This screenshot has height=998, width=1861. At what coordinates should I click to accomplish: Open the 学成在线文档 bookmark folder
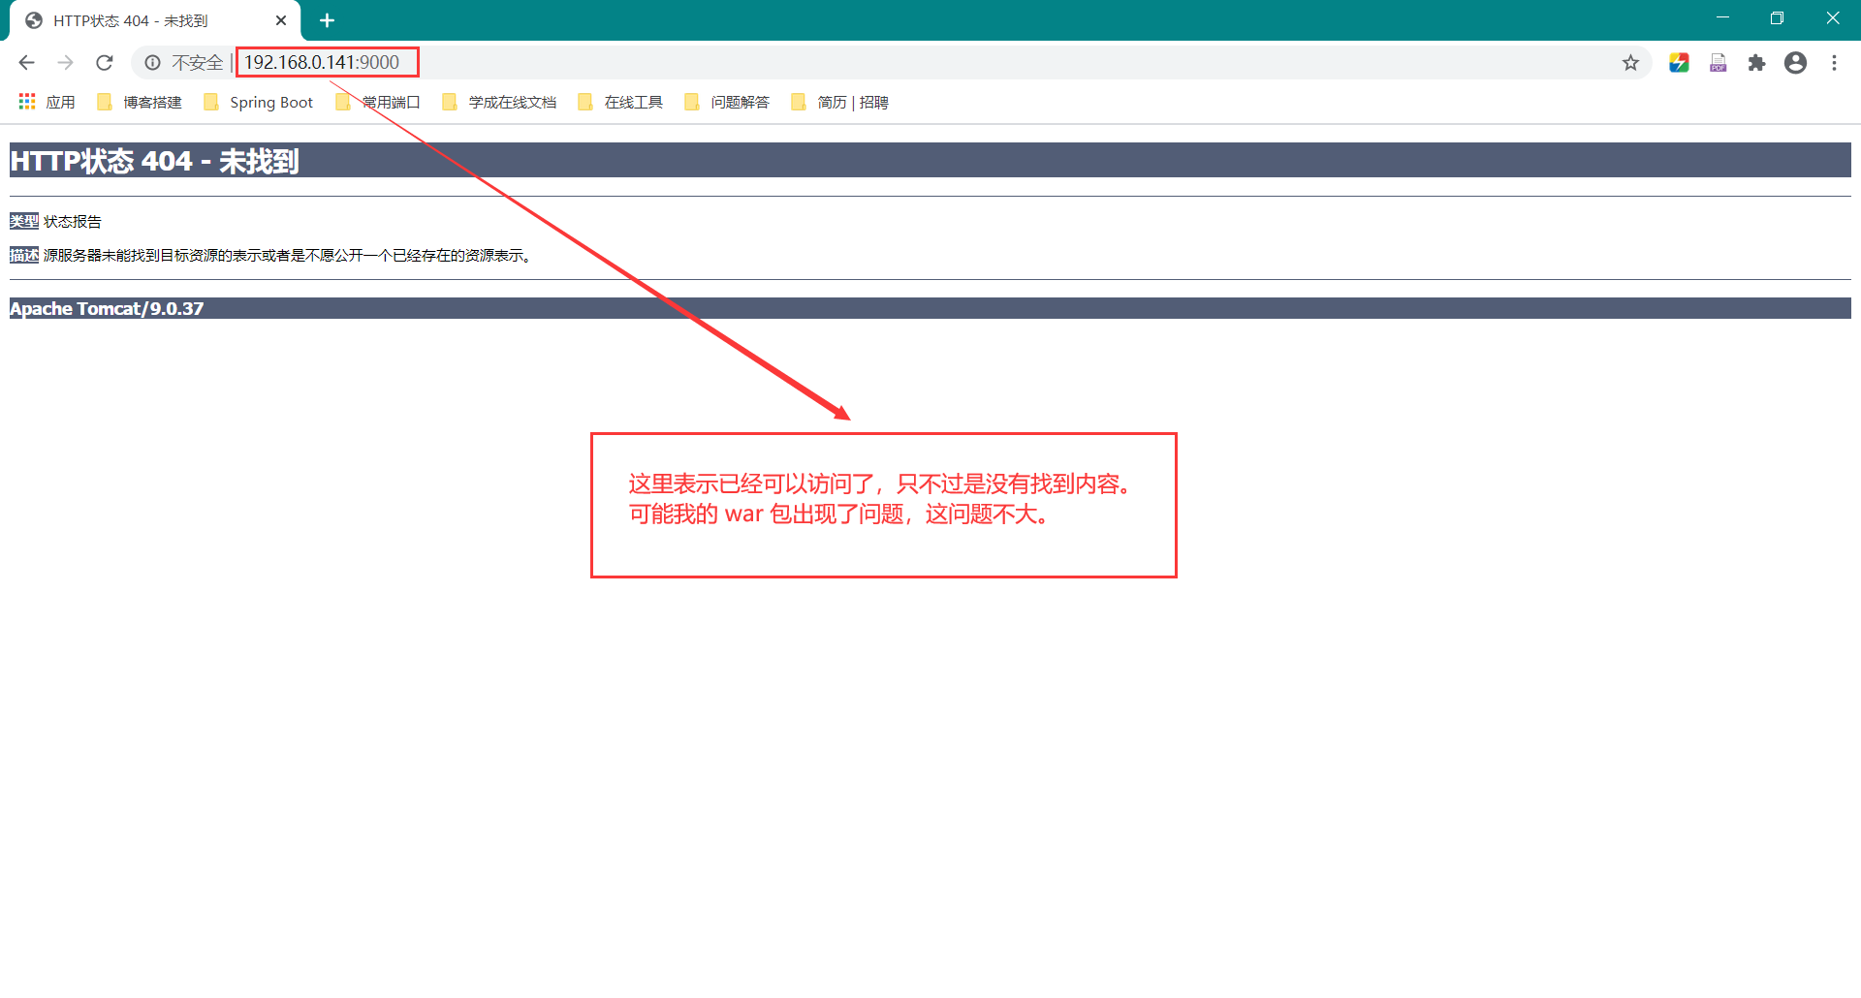pyautogui.click(x=500, y=102)
